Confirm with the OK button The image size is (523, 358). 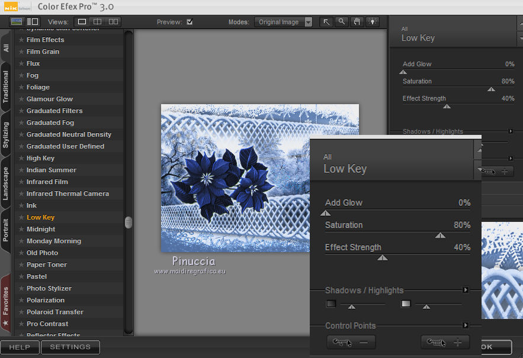tap(496, 347)
